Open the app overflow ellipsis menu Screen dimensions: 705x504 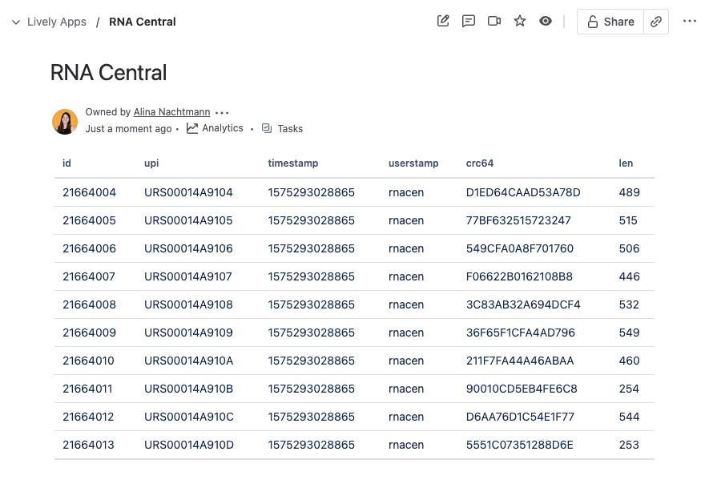click(690, 22)
